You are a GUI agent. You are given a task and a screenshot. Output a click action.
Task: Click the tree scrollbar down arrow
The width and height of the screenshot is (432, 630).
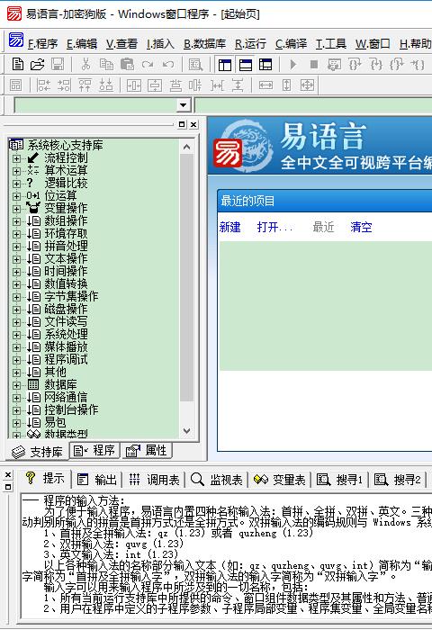click(x=186, y=431)
